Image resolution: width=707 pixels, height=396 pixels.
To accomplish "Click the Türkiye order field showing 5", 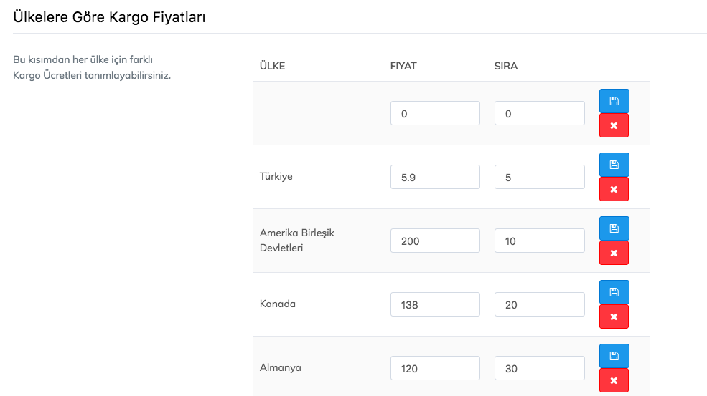I will 539,178.
